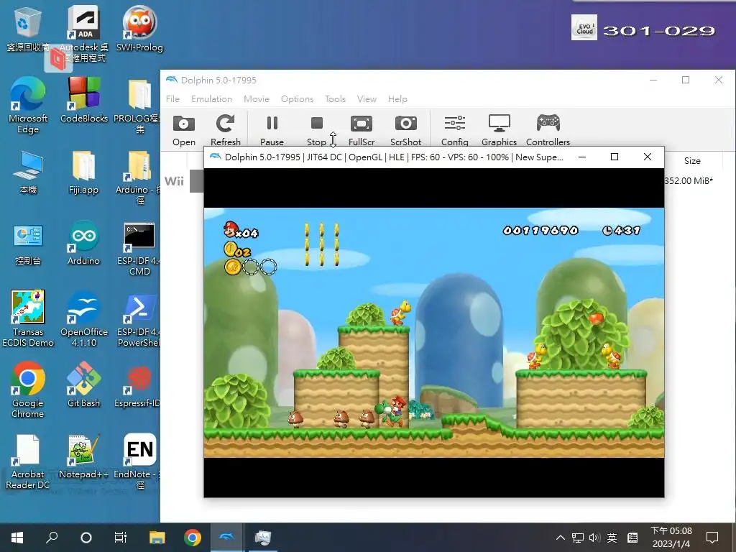Click the Dolphin taskbar button

227,537
